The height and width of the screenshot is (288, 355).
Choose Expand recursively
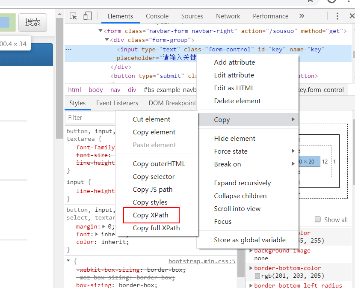[x=242, y=183]
